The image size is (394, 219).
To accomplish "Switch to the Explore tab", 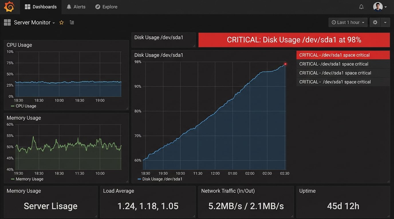I will point(106,7).
